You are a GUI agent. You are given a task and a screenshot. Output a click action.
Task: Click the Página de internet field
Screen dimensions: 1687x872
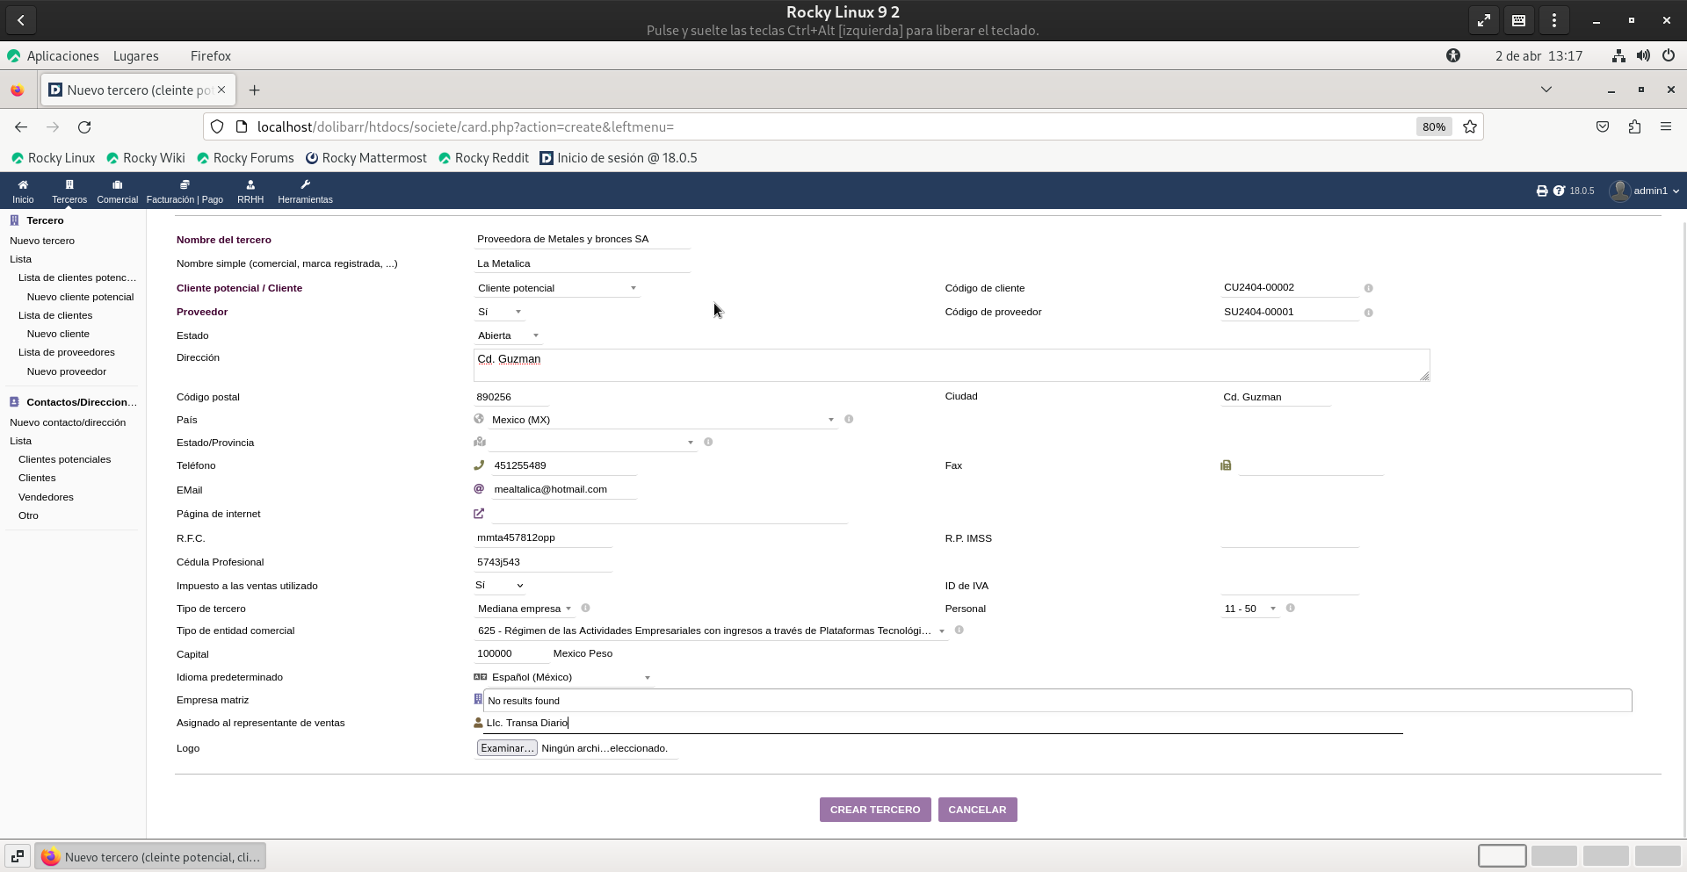[x=668, y=514]
